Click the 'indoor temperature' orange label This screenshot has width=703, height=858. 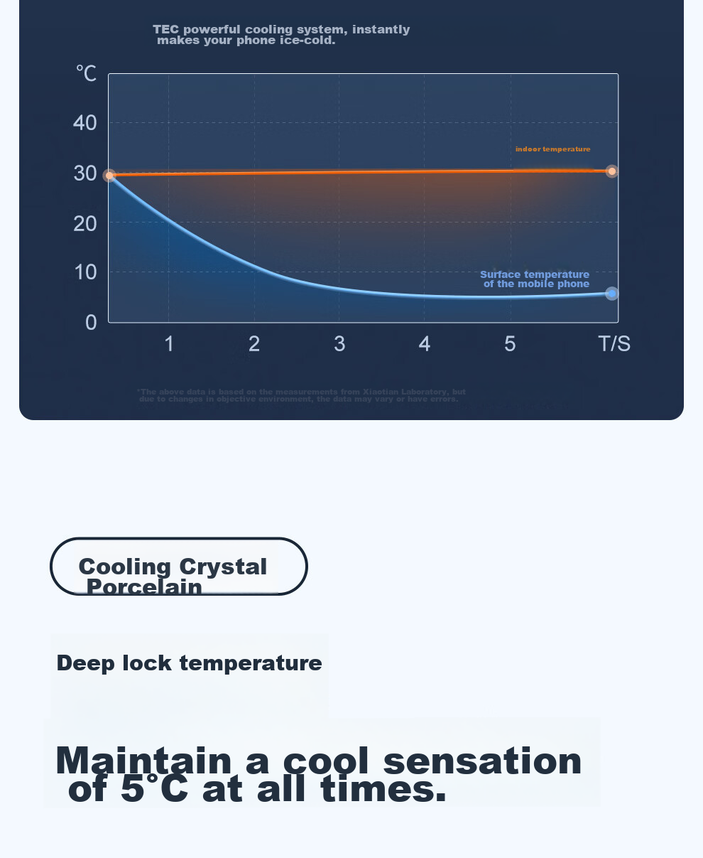[x=553, y=149]
